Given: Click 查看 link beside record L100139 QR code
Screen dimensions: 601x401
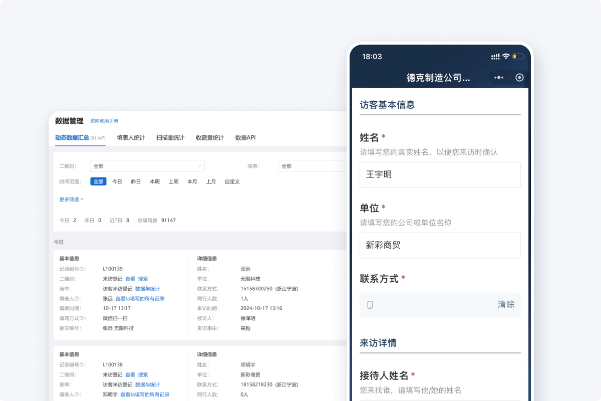Looking at the screenshot, I should (x=130, y=279).
